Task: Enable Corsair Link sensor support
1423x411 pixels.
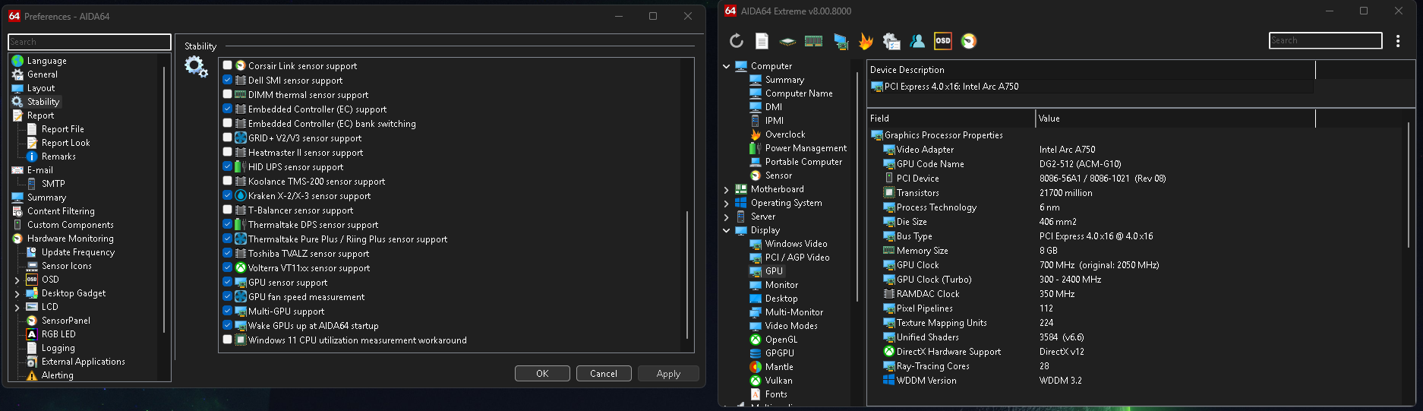Action: [227, 65]
